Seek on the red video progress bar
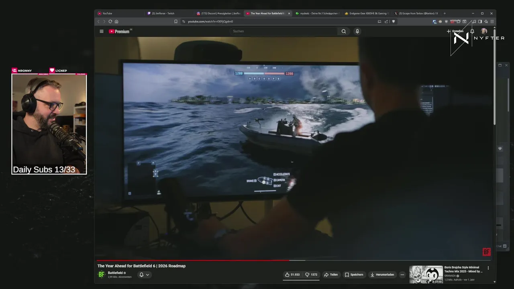This screenshot has height=289, width=514. (x=294, y=260)
